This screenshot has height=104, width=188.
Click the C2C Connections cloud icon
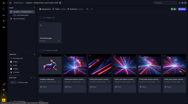pyautogui.click(x=11, y=101)
